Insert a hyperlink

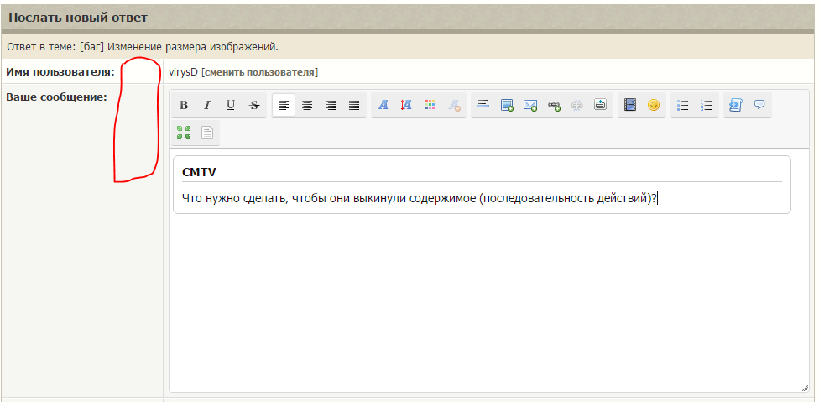(x=554, y=106)
